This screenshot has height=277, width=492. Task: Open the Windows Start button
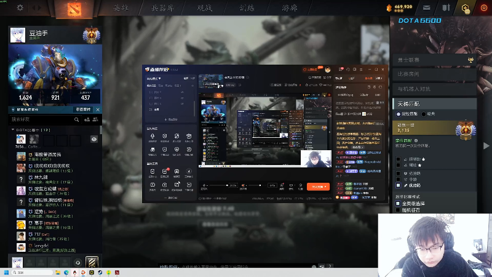(6, 272)
